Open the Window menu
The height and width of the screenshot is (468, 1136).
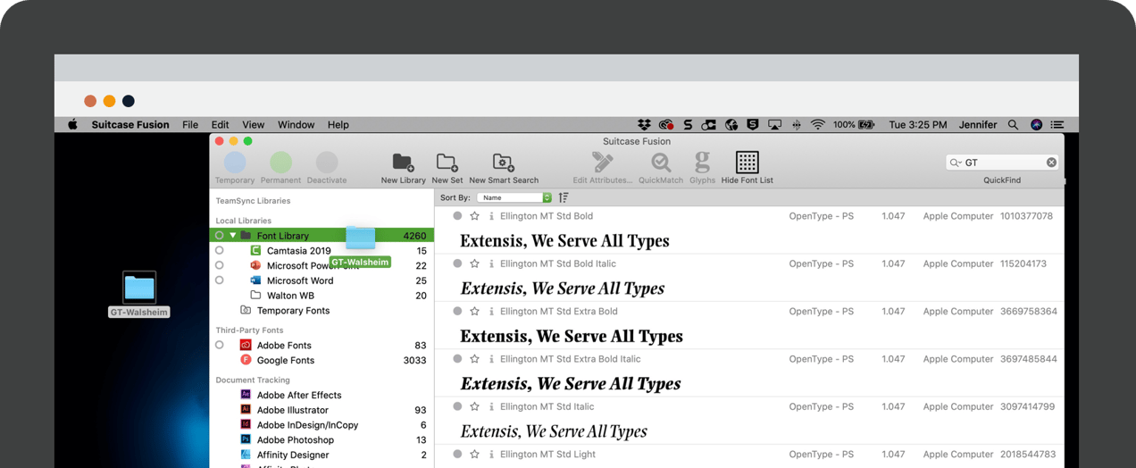coord(296,125)
